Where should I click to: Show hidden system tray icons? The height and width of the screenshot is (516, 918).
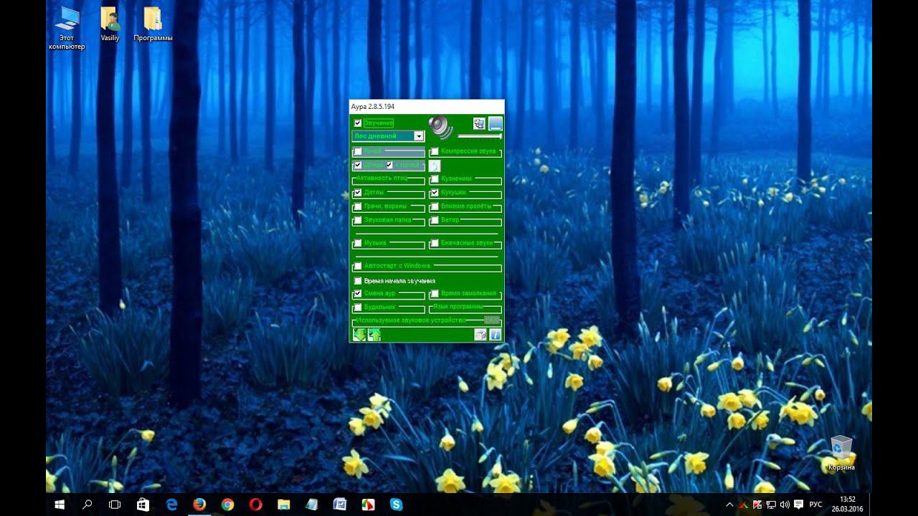click(x=729, y=505)
